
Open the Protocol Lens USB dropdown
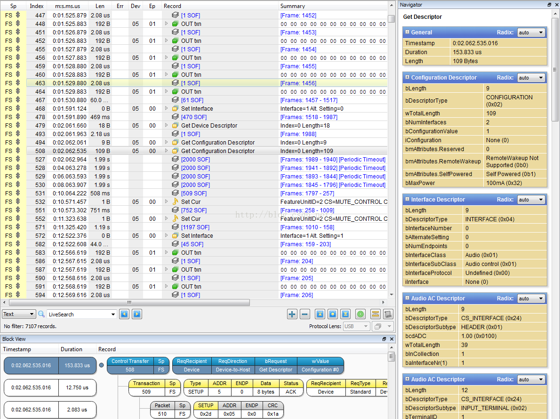coord(356,326)
